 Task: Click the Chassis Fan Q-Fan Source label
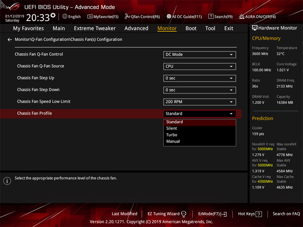[40, 66]
